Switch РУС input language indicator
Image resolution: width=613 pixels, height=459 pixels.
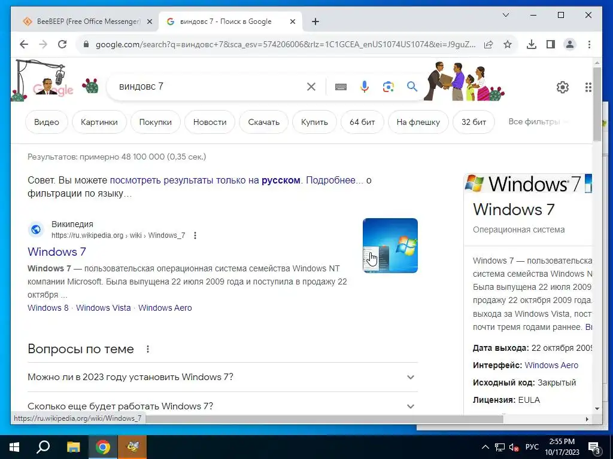click(532, 447)
